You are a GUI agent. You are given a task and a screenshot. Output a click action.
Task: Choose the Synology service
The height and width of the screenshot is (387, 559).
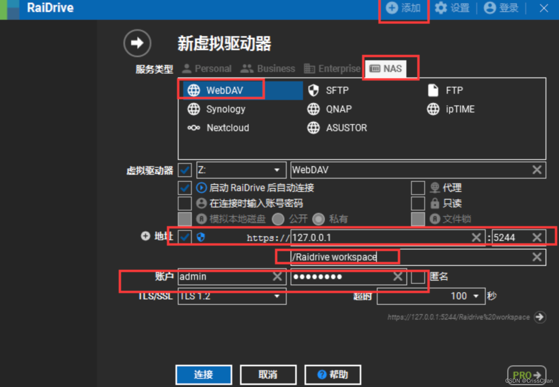pos(216,109)
